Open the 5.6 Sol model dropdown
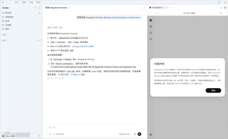 [x=125, y=134]
